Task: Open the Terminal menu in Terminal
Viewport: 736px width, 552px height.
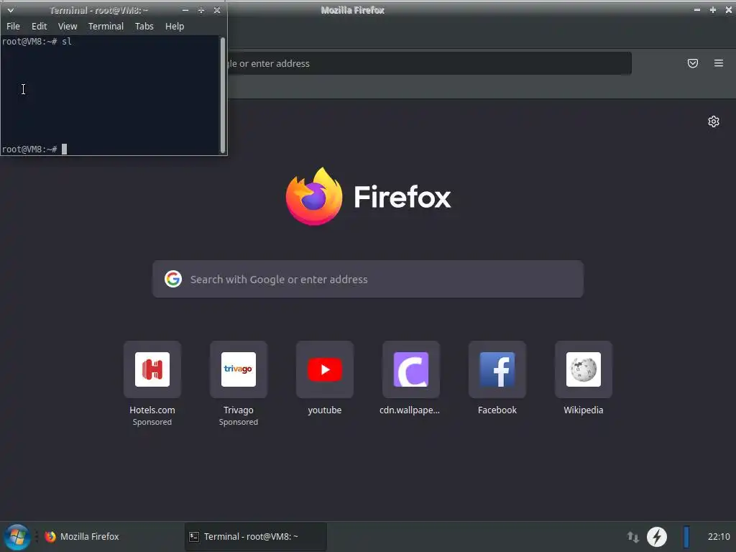Action: click(106, 27)
